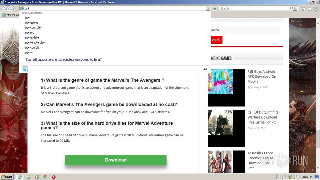320x180 pixels.
Task: Click question "What is the genre of game"
Action: [102, 80]
